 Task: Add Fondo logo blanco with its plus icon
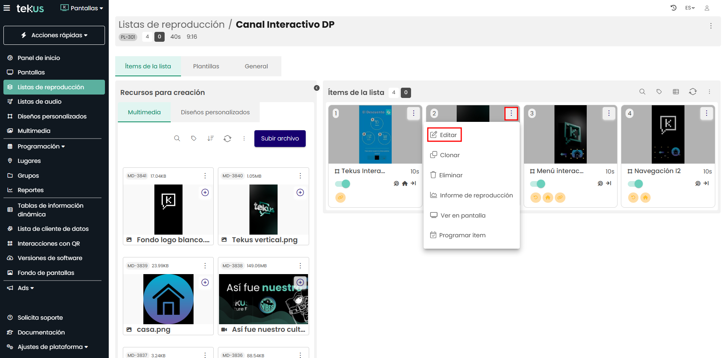coord(205,192)
